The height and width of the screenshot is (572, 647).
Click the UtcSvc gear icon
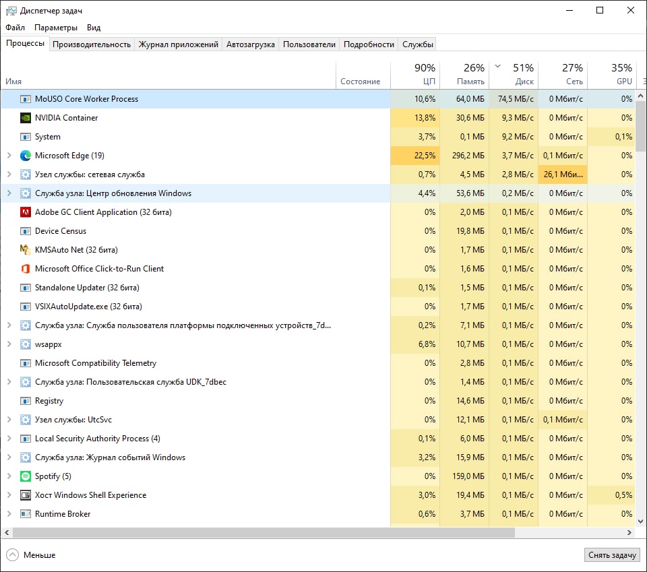[26, 420]
